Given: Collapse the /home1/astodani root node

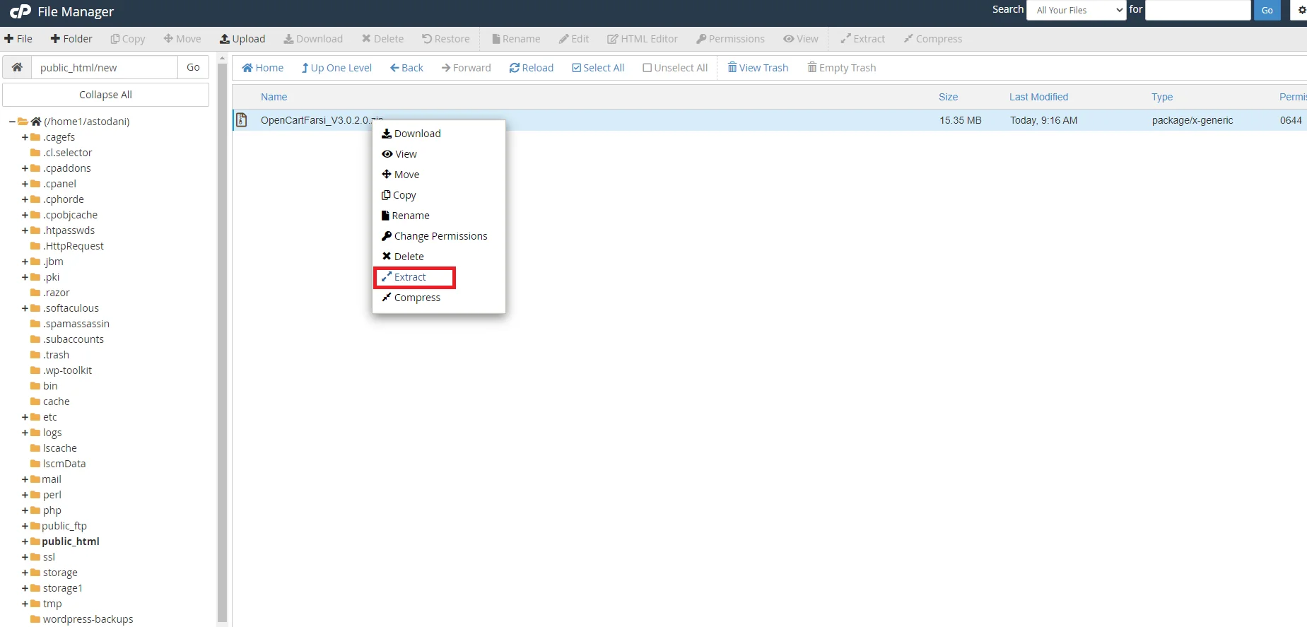Looking at the screenshot, I should [12, 122].
